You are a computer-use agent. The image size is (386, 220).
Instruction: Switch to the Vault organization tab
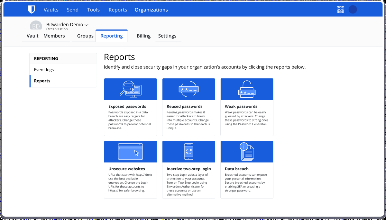click(32, 36)
